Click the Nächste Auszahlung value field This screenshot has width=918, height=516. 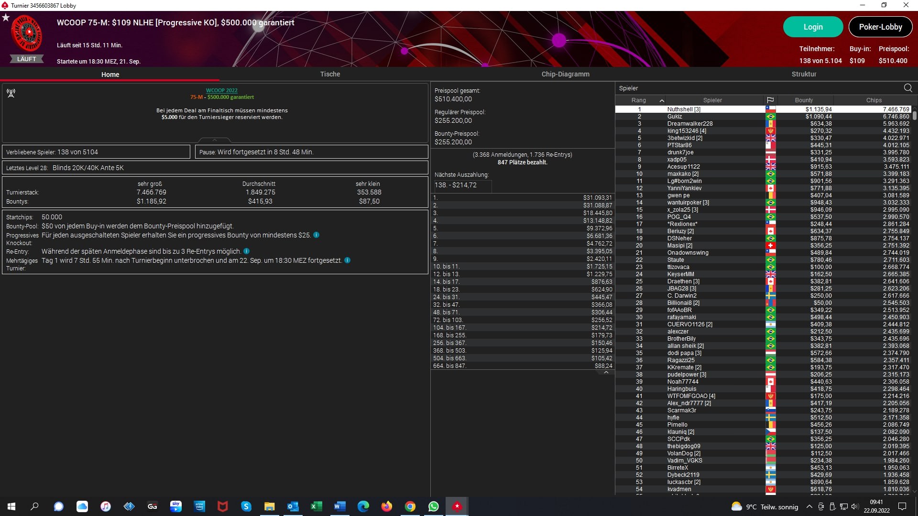click(x=462, y=185)
